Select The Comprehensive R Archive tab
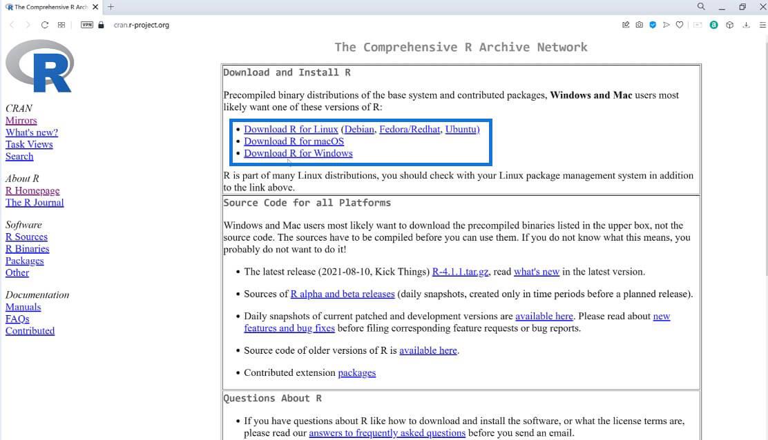 (x=51, y=7)
